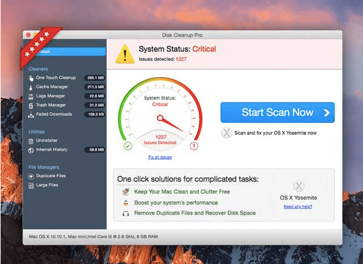
Task: Click the Remove Duplicate Files headphones icon
Action: [x=126, y=213]
